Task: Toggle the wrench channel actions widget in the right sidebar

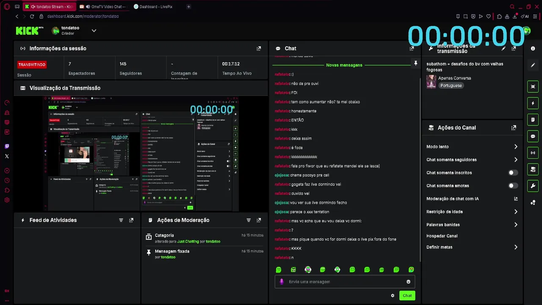Action: tap(533, 186)
